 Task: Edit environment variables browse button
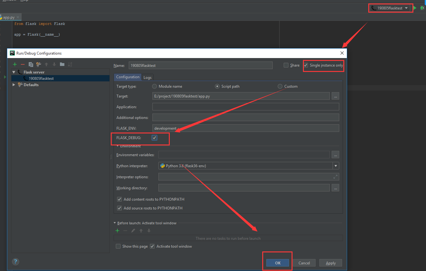335,155
